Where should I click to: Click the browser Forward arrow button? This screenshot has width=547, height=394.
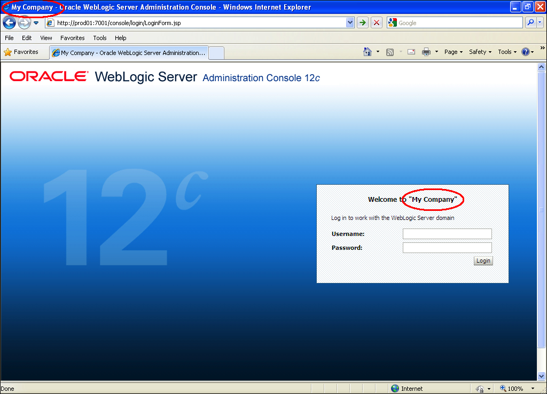[x=24, y=23]
